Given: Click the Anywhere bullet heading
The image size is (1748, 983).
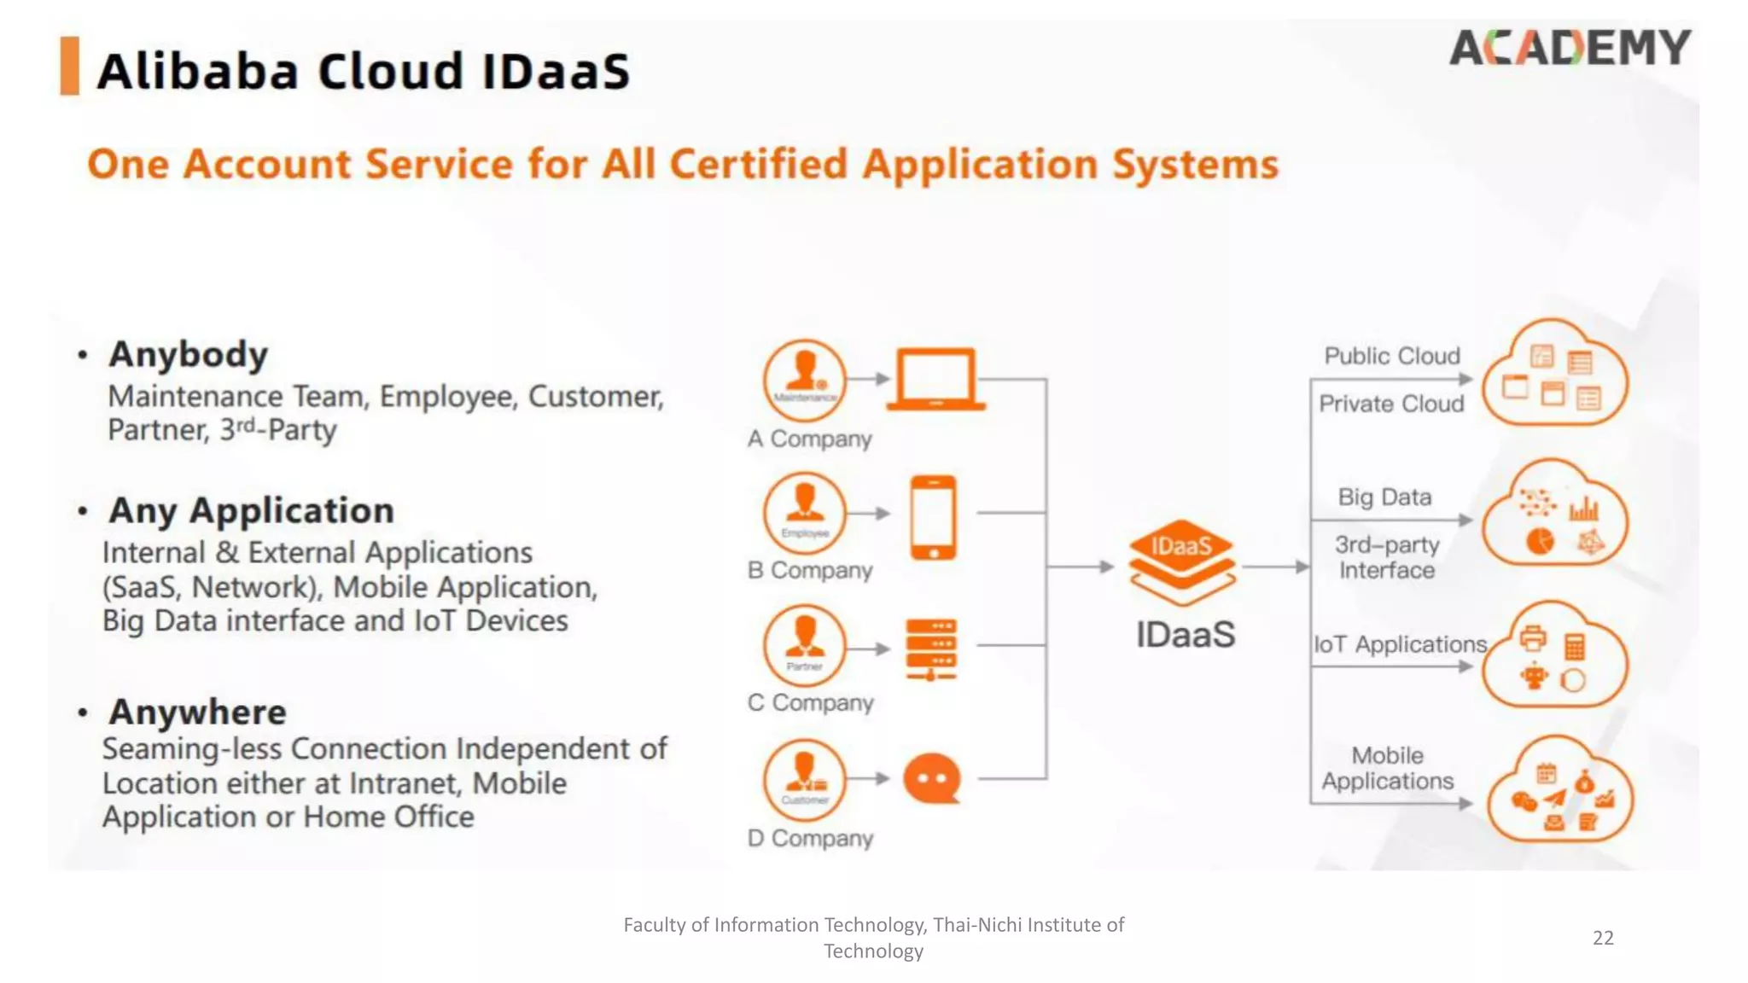Looking at the screenshot, I should [x=197, y=712].
